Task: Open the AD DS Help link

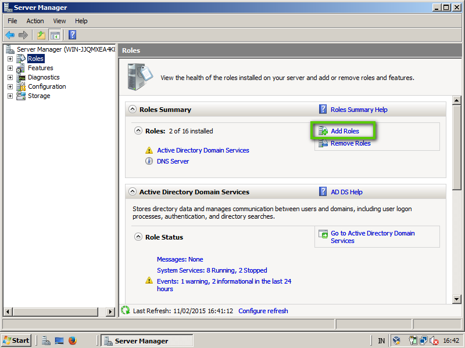Action: (x=346, y=192)
